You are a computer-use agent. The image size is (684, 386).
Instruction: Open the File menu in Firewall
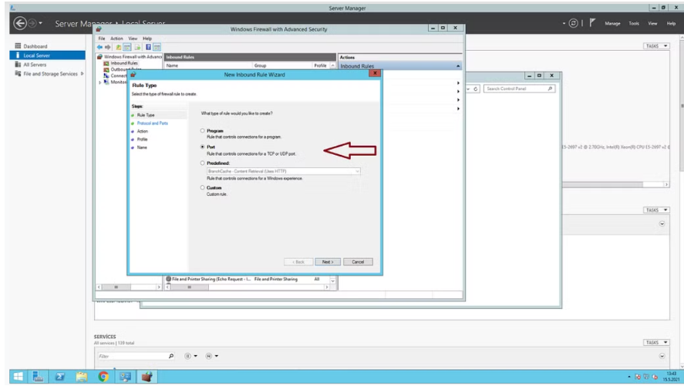coord(102,39)
